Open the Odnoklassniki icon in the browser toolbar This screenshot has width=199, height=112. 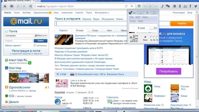(180, 6)
